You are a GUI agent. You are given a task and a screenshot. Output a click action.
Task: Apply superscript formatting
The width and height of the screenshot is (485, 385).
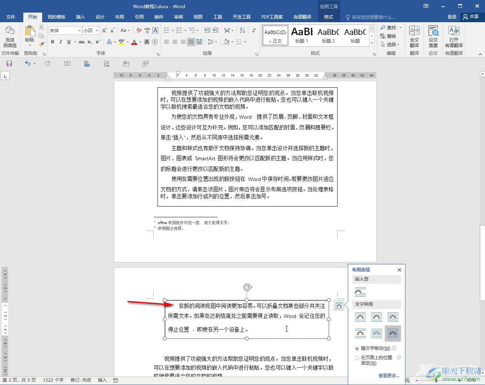[x=98, y=42]
